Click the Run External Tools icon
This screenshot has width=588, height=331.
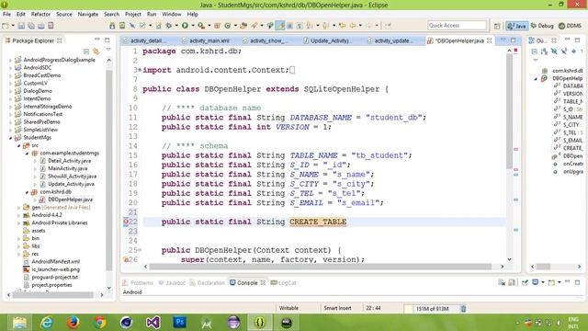[x=201, y=26]
